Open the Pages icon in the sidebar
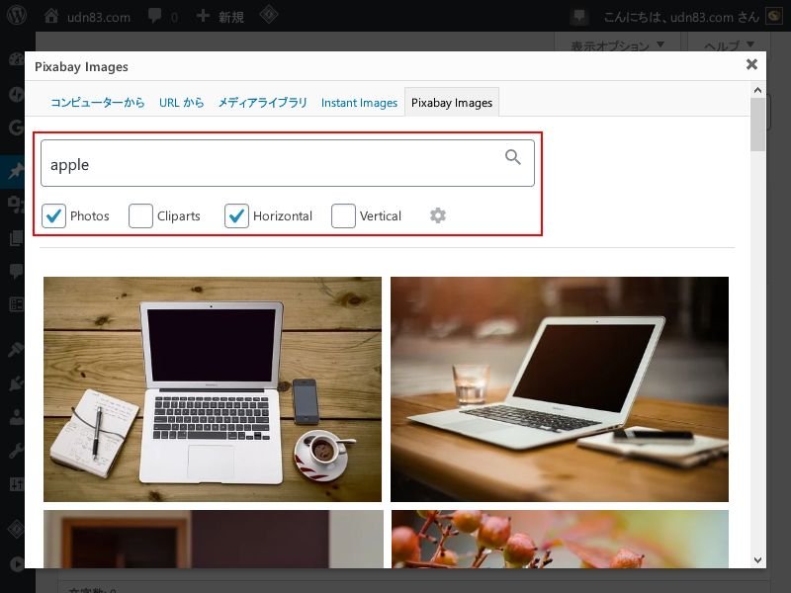791x593 pixels. point(16,238)
